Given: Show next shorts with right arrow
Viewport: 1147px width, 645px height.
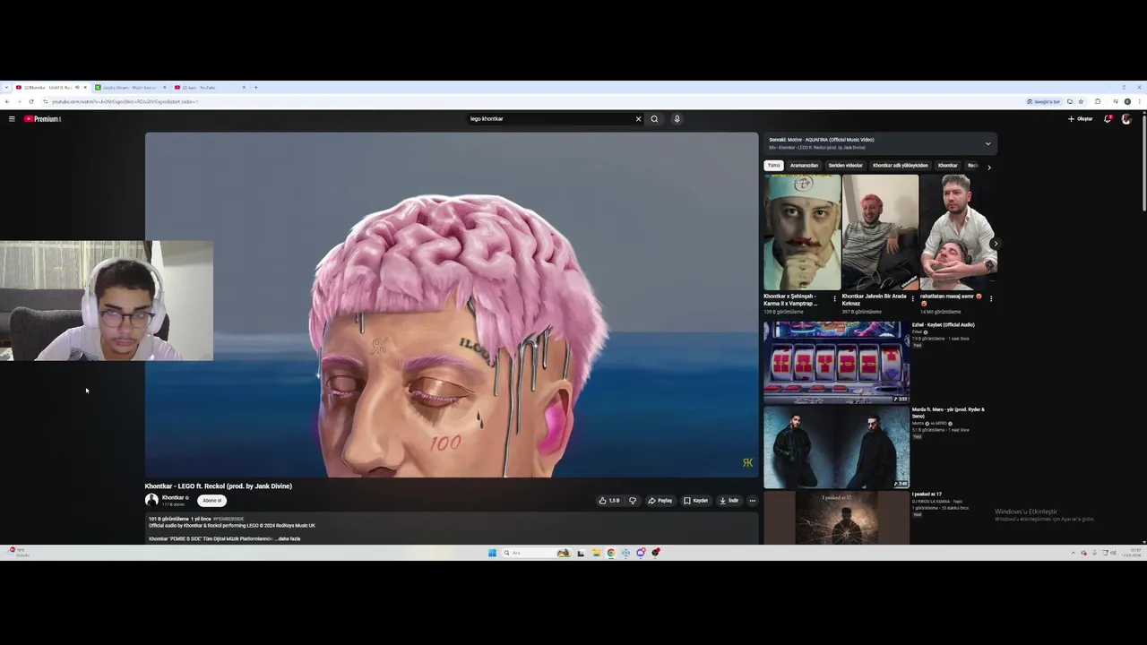Looking at the screenshot, I should pyautogui.click(x=994, y=244).
